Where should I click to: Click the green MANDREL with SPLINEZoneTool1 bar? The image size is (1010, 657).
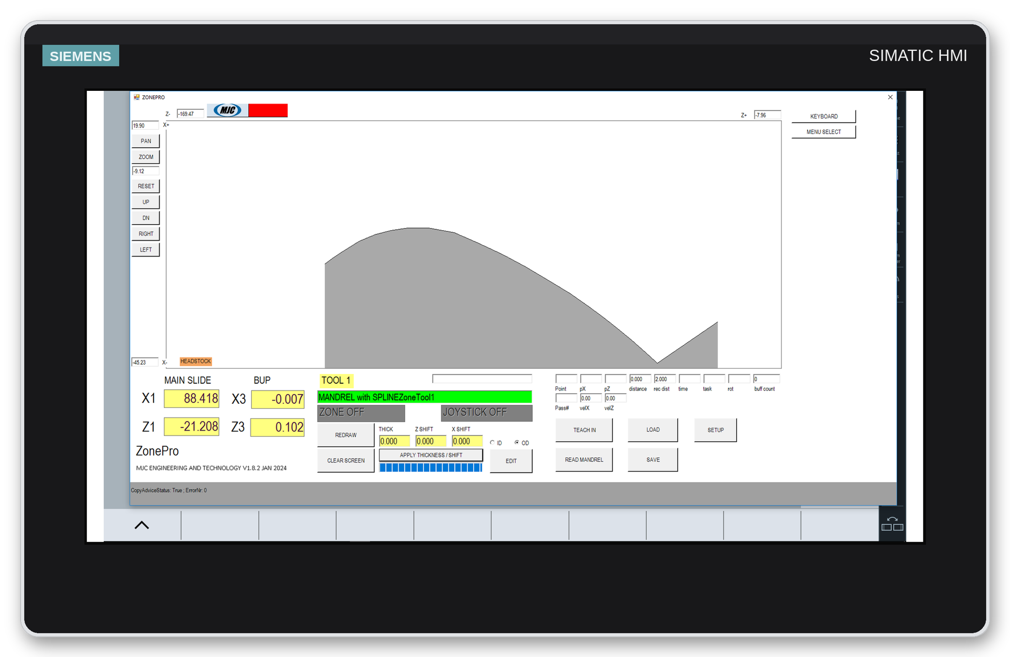pos(424,397)
